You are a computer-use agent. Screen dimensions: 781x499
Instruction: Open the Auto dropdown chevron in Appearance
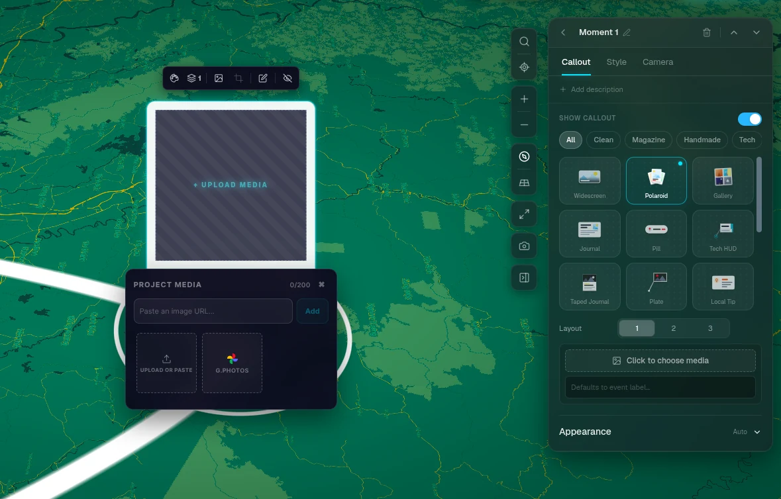pos(757,432)
